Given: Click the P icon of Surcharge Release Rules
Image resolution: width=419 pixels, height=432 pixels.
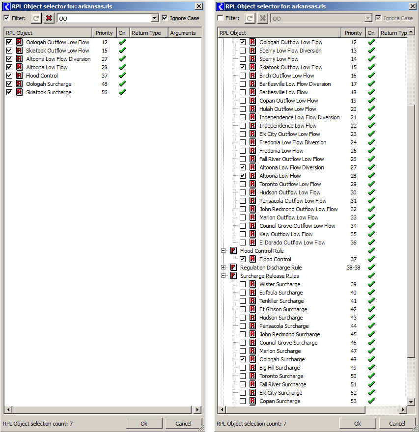Looking at the screenshot, I should [233, 276].
